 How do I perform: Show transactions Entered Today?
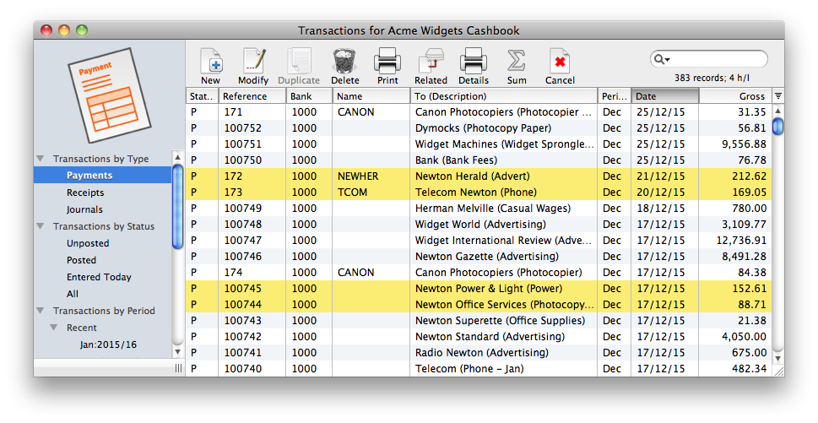(x=99, y=277)
